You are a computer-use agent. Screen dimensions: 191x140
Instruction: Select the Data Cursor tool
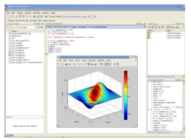[92, 64]
